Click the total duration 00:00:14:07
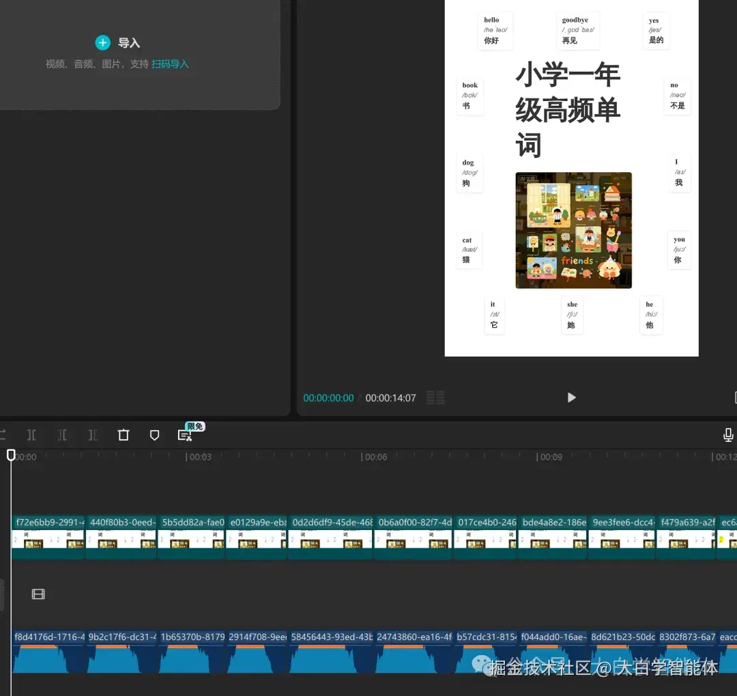The image size is (737, 696). [x=390, y=398]
